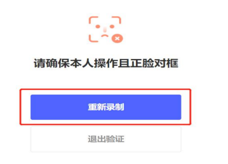Click the blue 重新录制 button

106,107
